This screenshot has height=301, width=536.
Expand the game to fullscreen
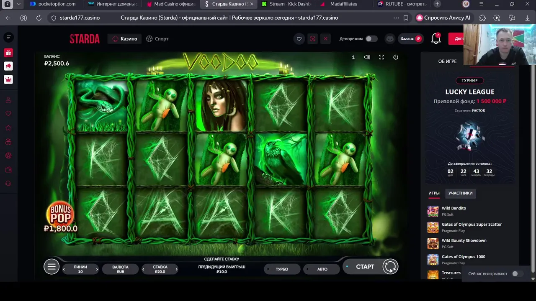click(x=381, y=57)
